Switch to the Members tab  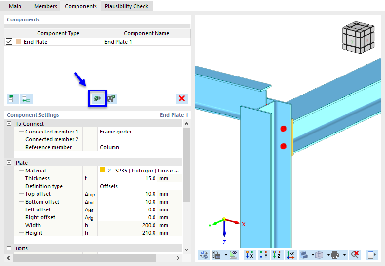click(45, 6)
